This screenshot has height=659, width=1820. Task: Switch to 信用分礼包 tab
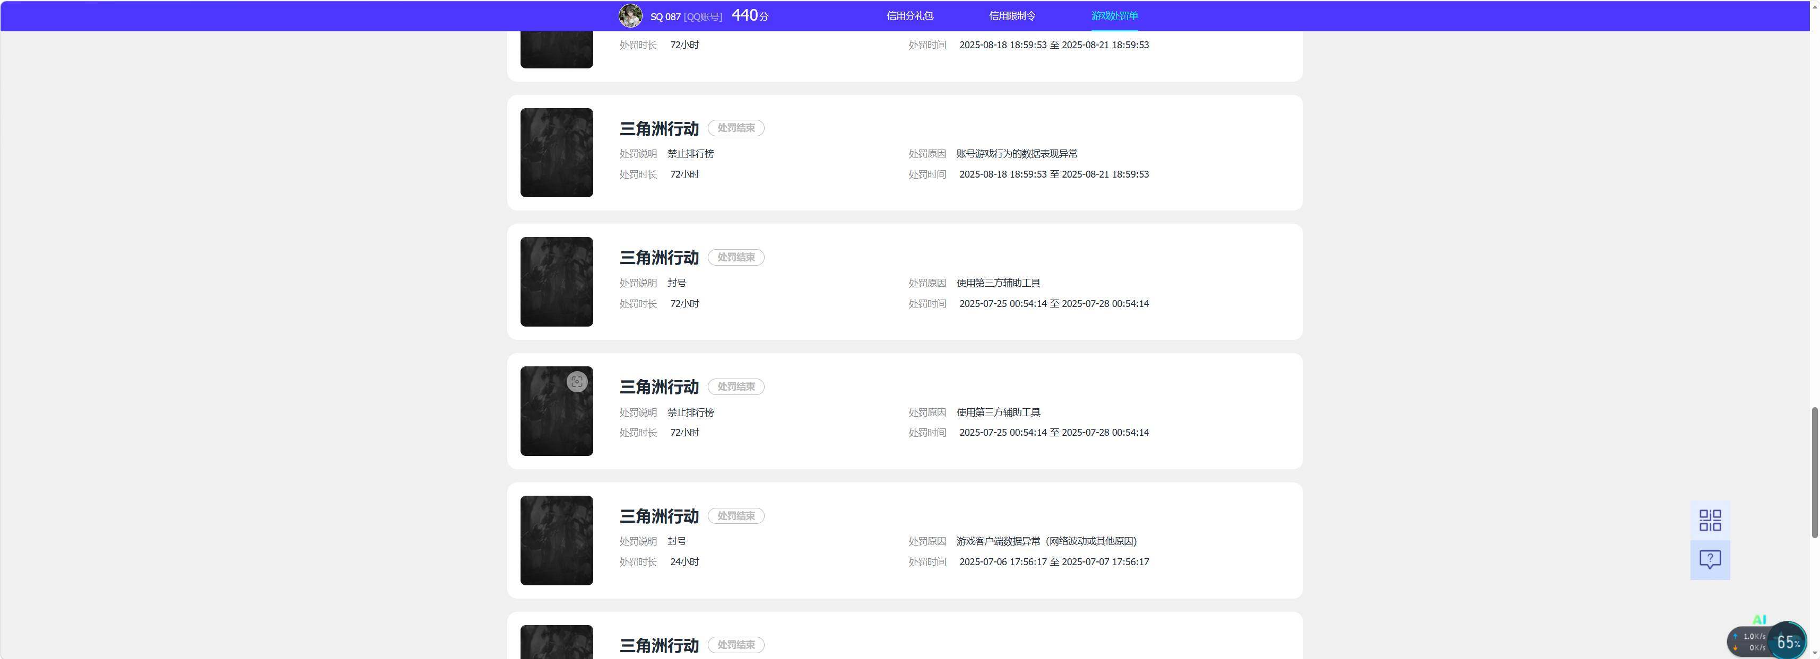click(x=910, y=15)
